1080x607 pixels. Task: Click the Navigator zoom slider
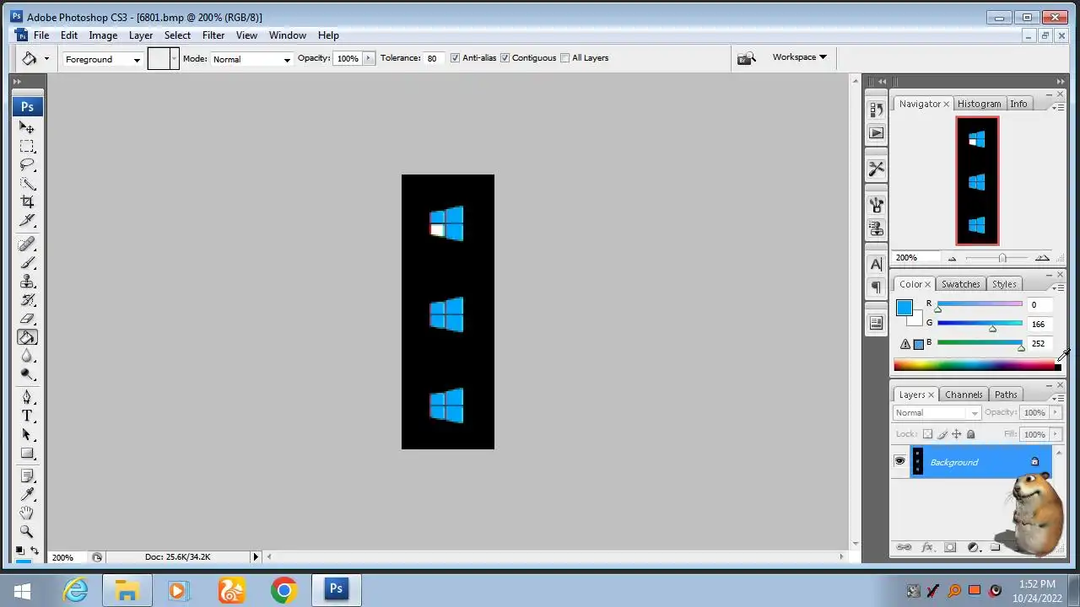point(1002,258)
